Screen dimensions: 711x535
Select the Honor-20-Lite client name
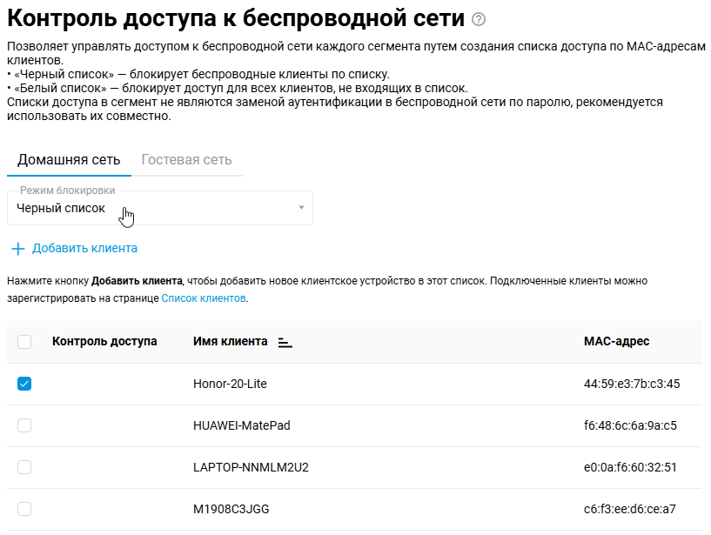click(x=230, y=384)
